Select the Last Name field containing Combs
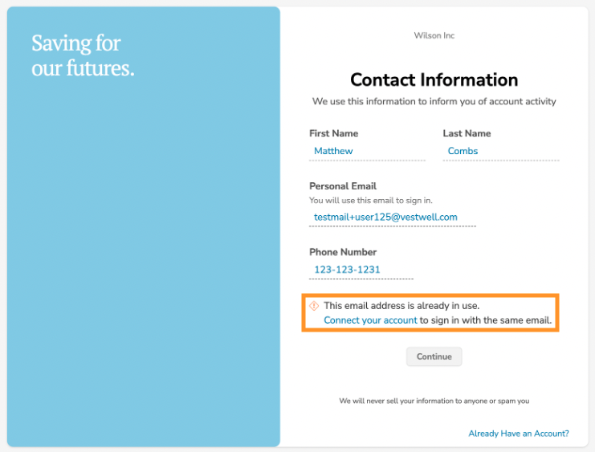The height and width of the screenshot is (452, 595). pyautogui.click(x=500, y=151)
